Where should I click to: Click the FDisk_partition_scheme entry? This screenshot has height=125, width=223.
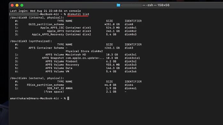point(45,85)
